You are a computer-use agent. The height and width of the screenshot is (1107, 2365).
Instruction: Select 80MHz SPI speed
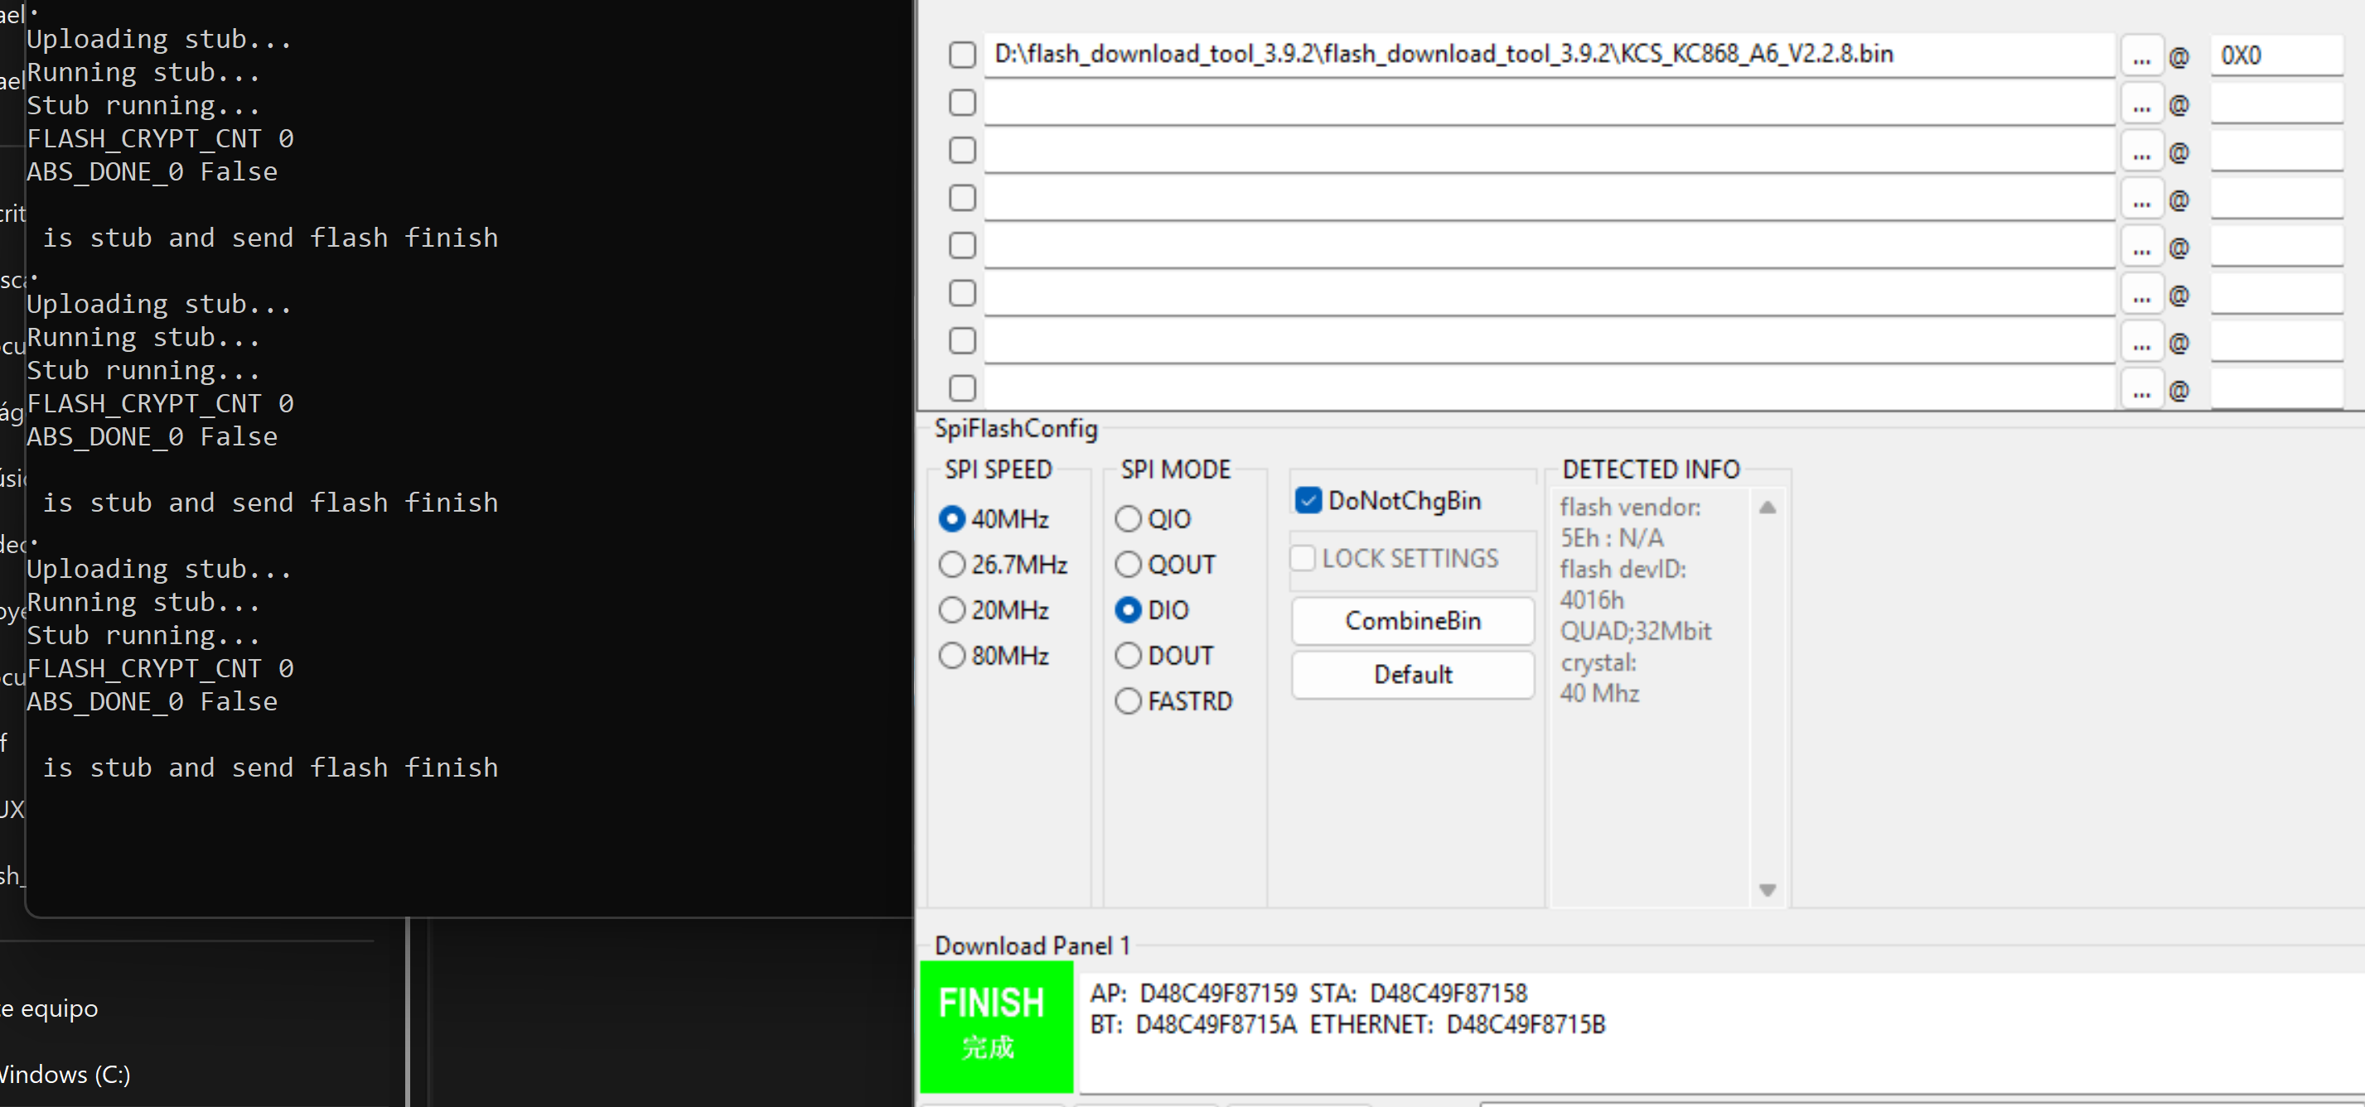click(x=952, y=655)
